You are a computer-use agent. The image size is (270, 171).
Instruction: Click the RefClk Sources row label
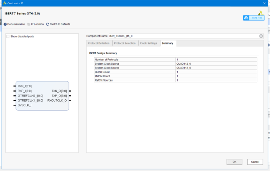point(104,80)
